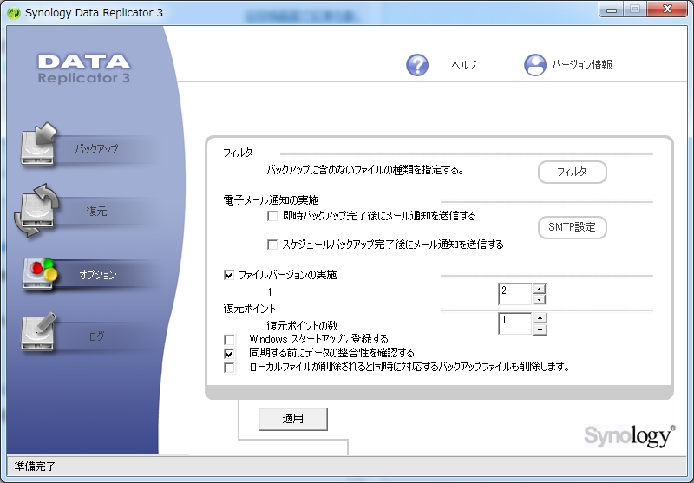Viewport: 694px width, 483px height.
Task: Enable ローカルファイル削除時にバックアップも削除 checkbox
Action: click(x=229, y=368)
